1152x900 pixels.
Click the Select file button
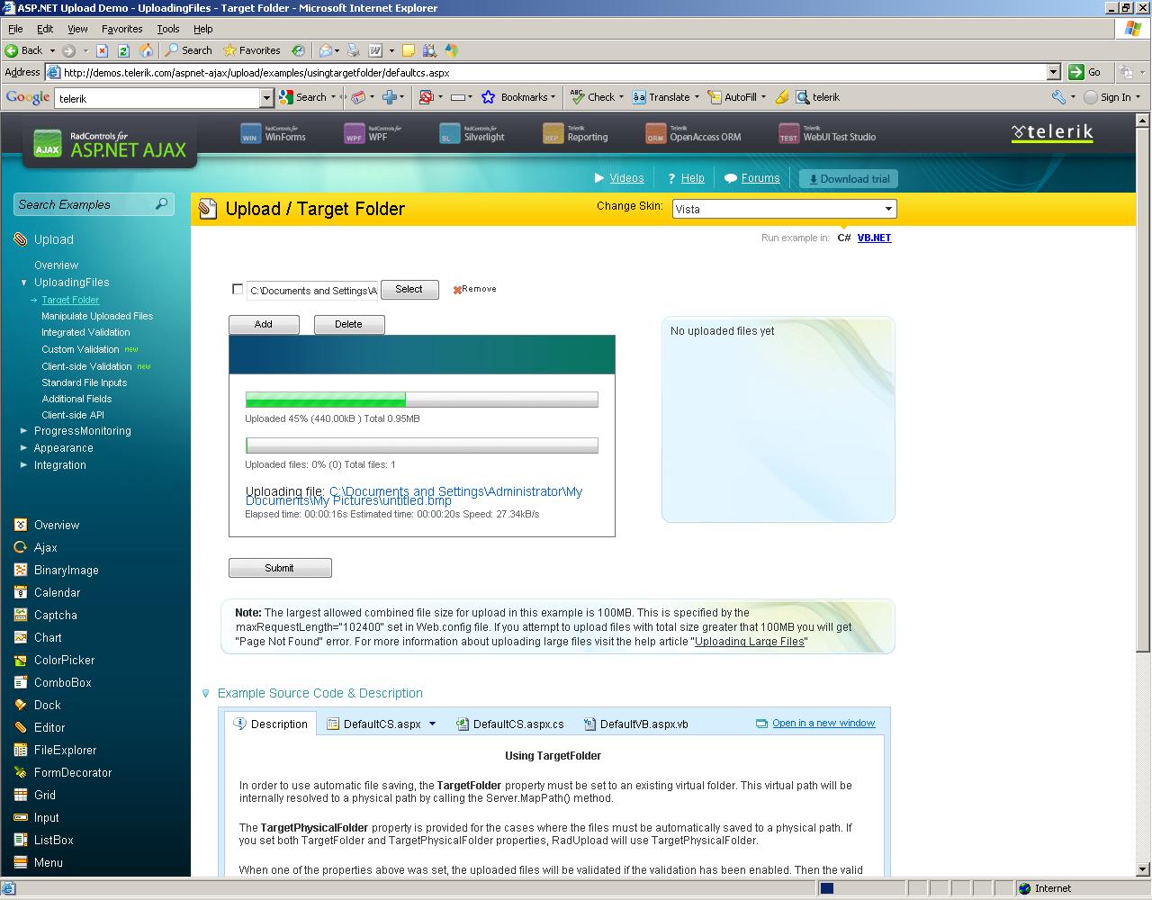click(x=409, y=289)
